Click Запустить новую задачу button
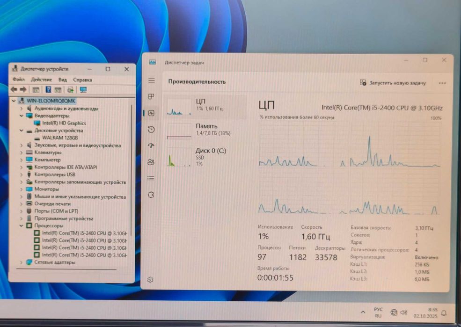 393,83
